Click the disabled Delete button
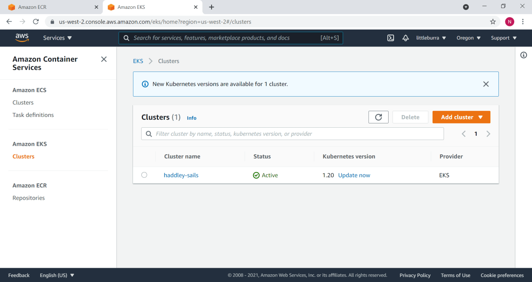 410,117
